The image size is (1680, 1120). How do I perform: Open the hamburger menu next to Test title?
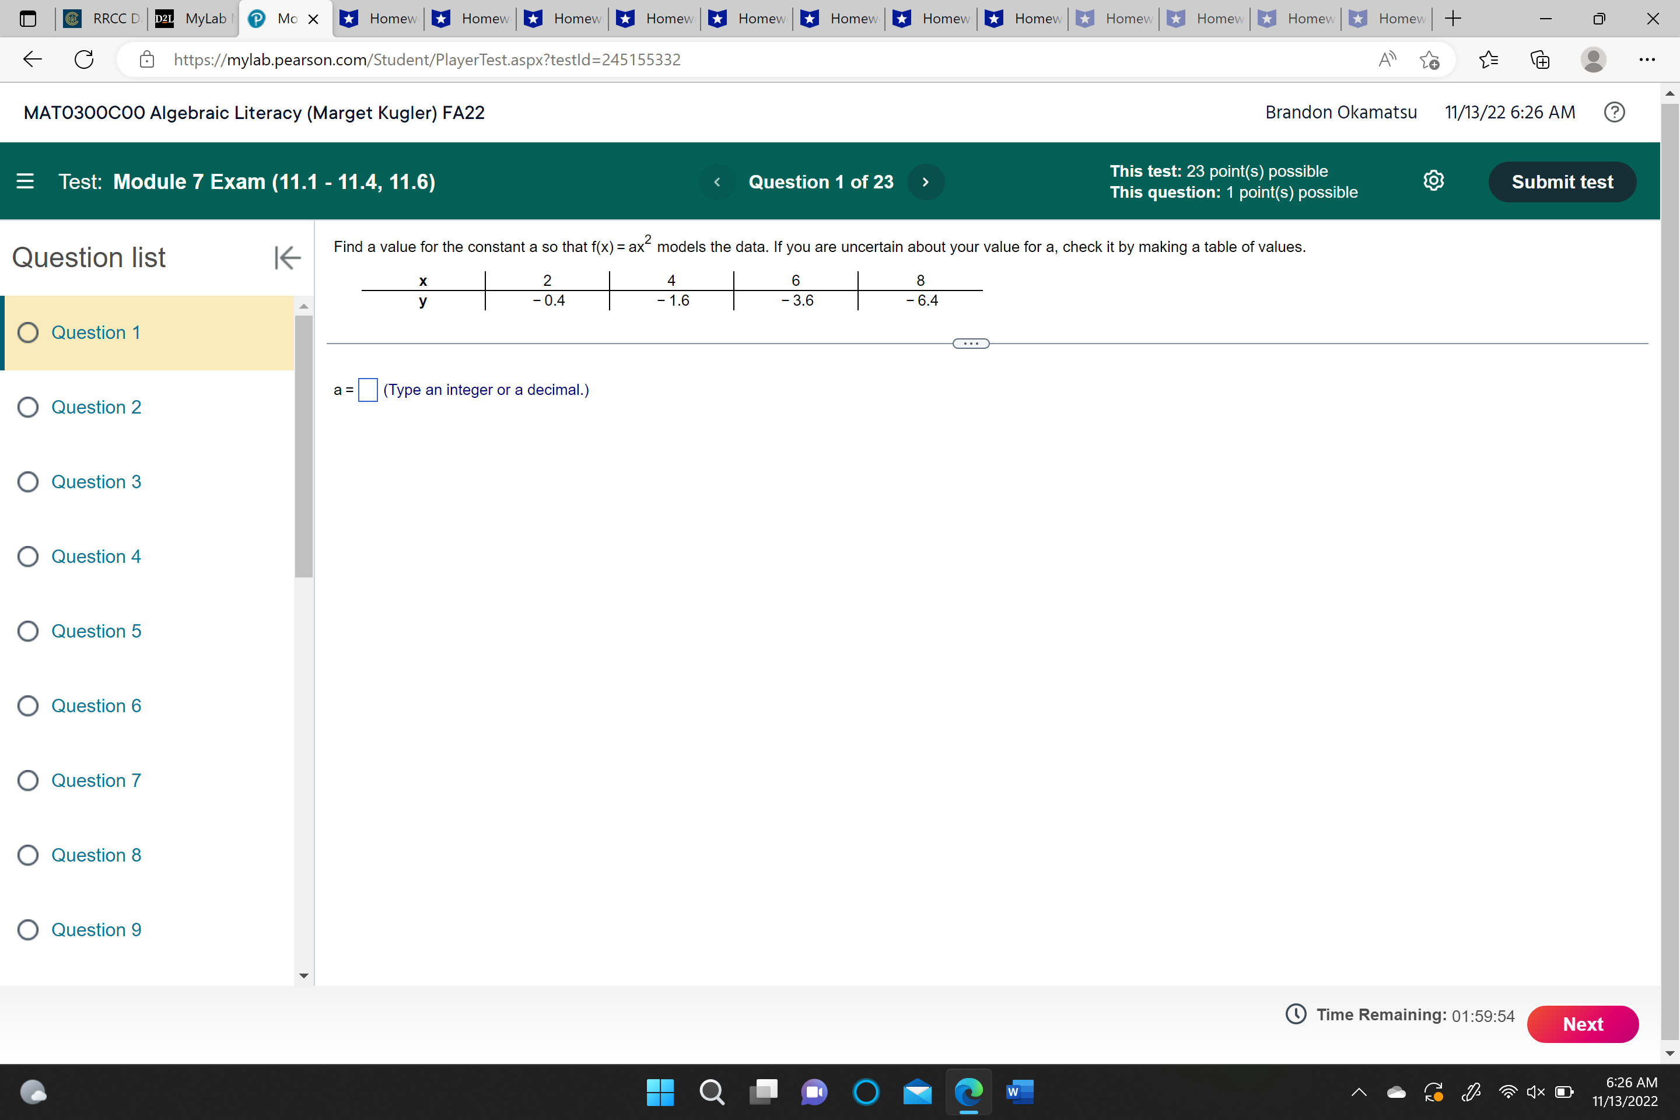[x=25, y=181]
